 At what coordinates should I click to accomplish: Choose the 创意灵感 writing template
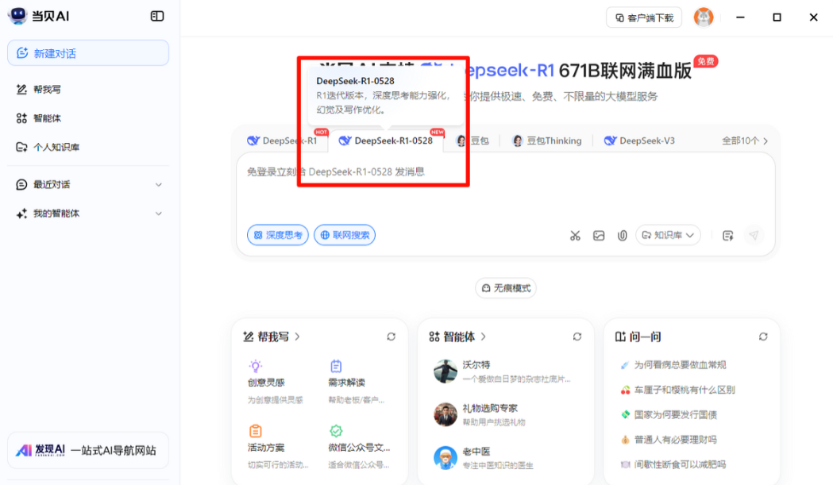[276, 383]
